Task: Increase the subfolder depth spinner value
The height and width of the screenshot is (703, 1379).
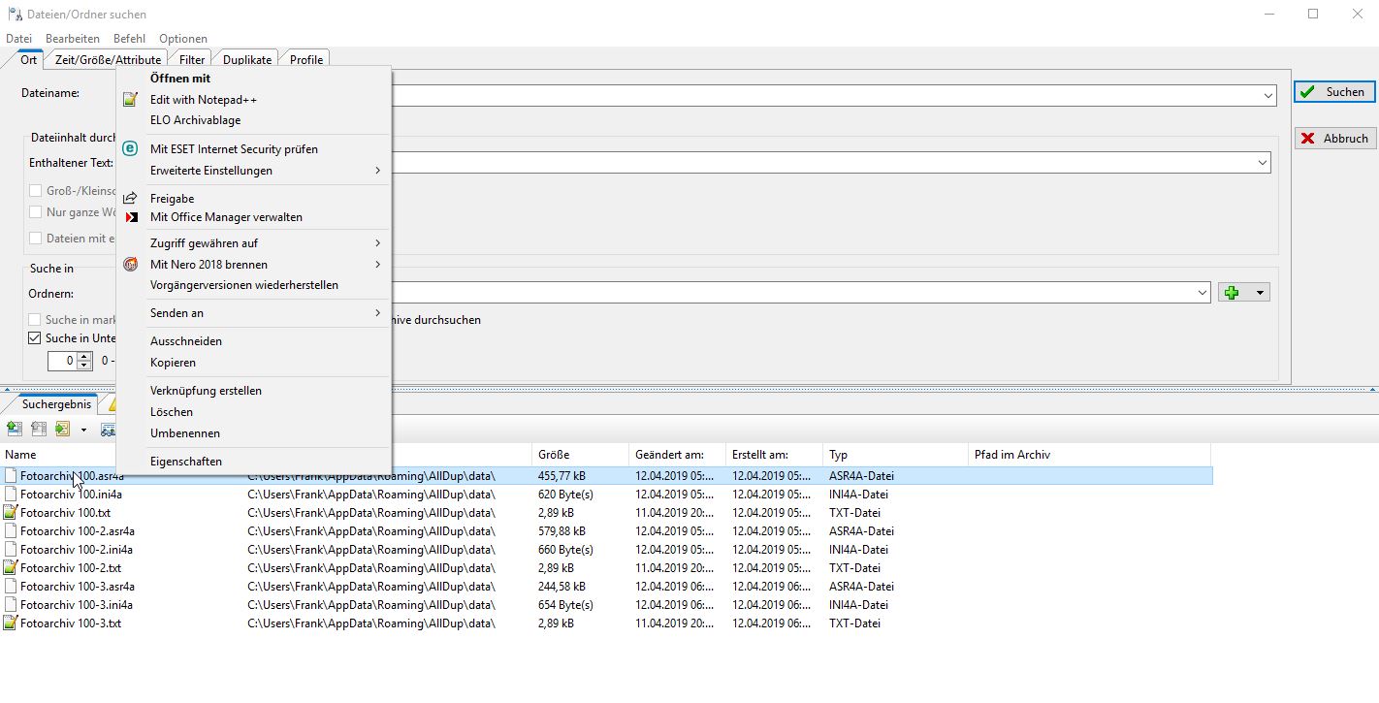Action: tap(84, 356)
